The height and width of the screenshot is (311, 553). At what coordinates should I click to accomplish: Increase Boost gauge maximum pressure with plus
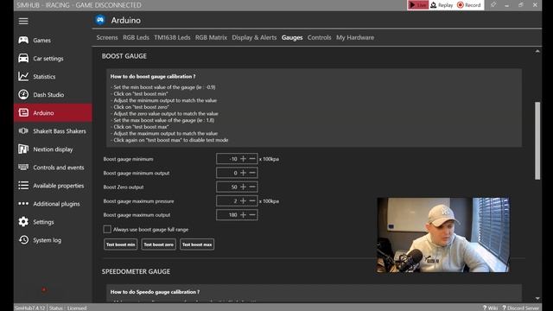click(243, 201)
